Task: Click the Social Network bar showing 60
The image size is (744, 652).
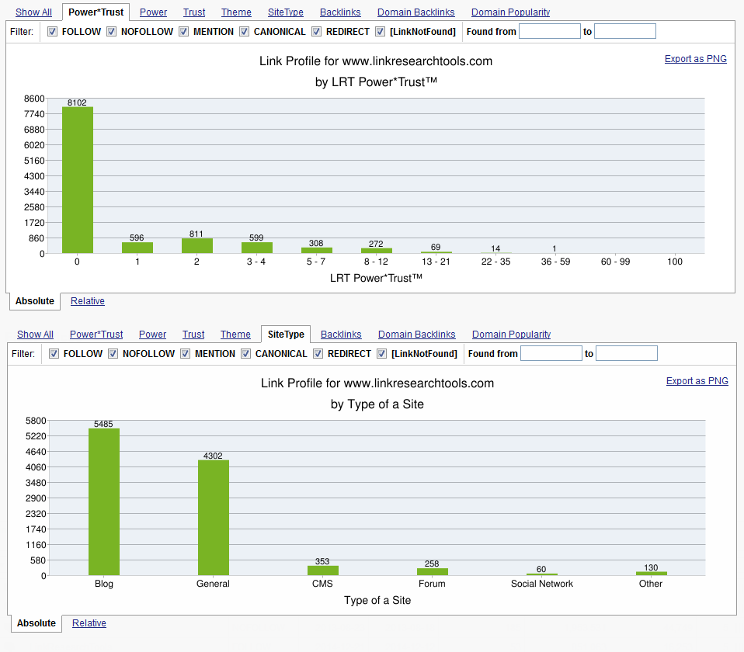Action: (x=542, y=574)
